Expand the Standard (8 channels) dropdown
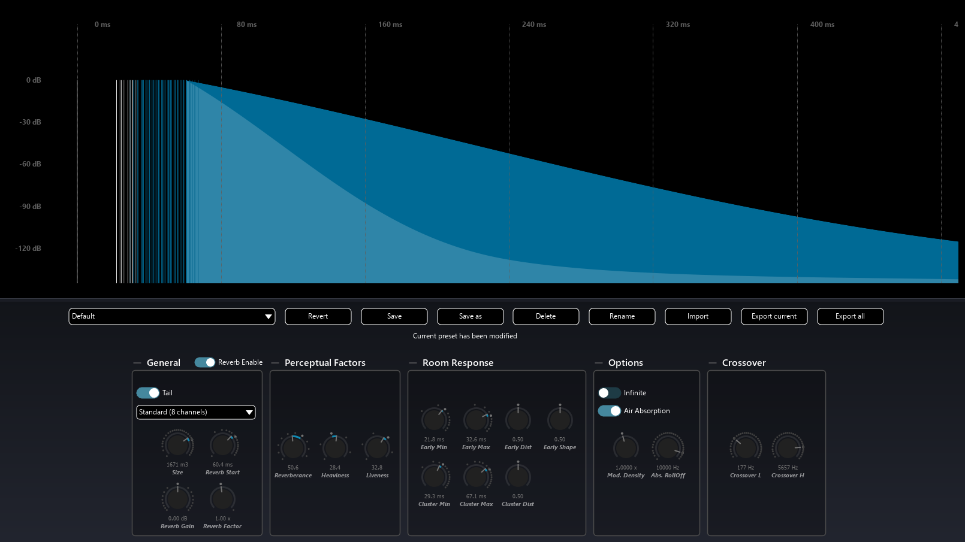Viewport: 965px width, 542px height. [x=196, y=412]
